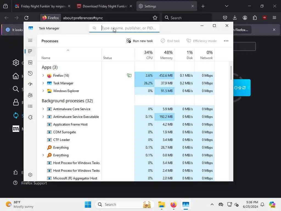Dismiss the Firefox notification bar
The width and height of the screenshot is (281, 211).
click(274, 30)
